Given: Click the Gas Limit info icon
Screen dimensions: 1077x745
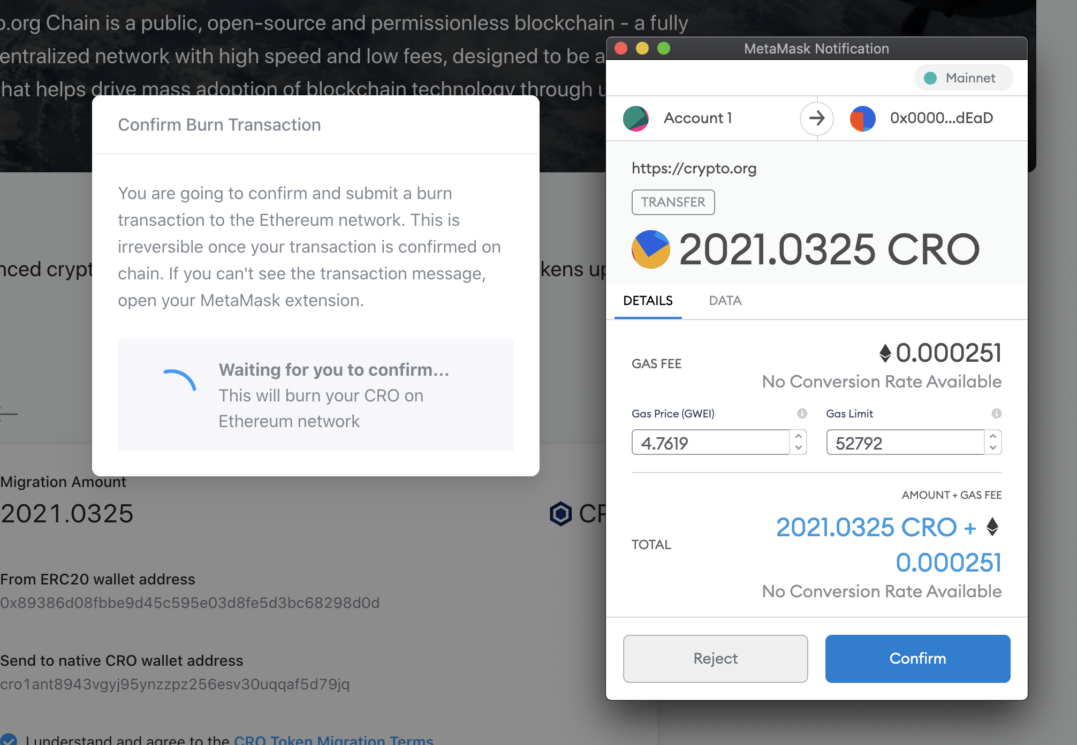Looking at the screenshot, I should coord(996,413).
